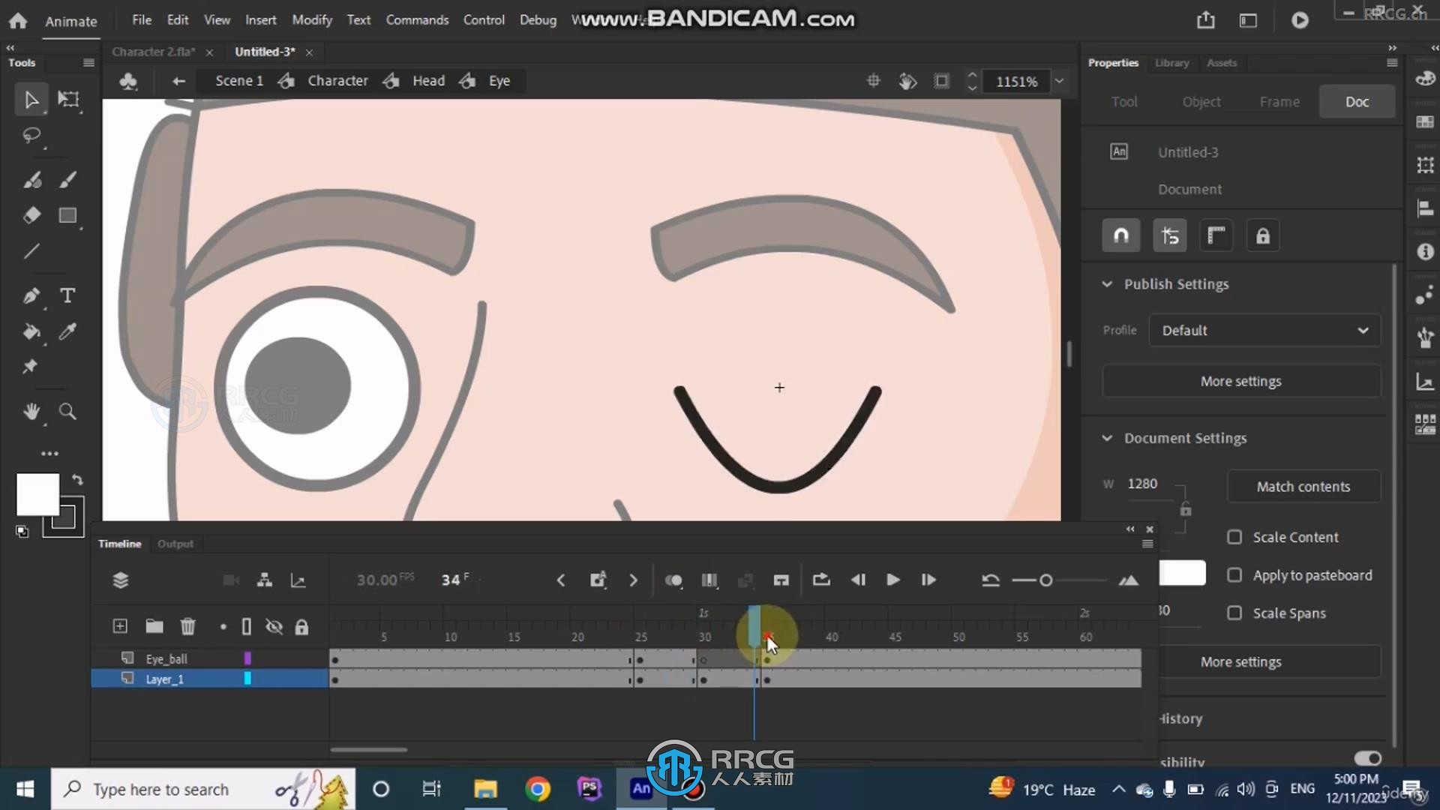Select the Pen tool

click(x=31, y=295)
